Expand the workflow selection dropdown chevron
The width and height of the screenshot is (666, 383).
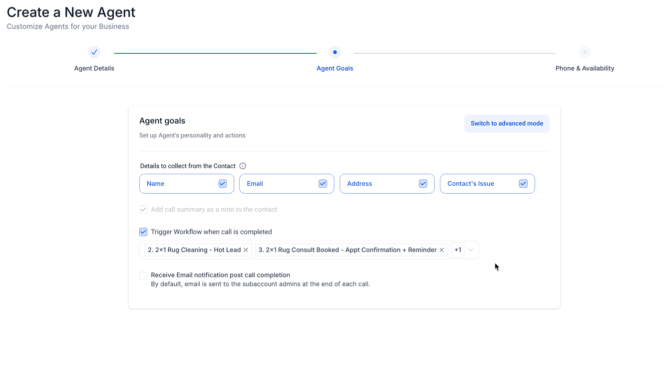pyautogui.click(x=471, y=250)
